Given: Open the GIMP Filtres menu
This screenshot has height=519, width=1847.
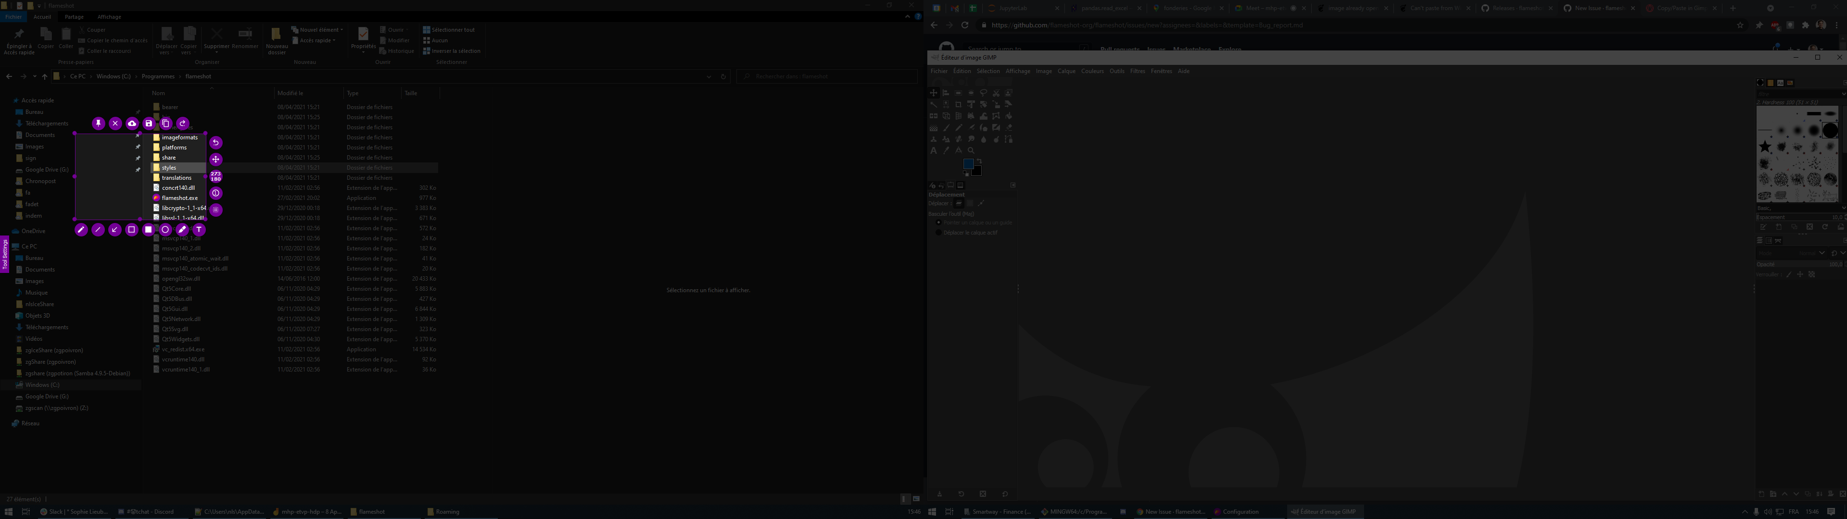Looking at the screenshot, I should coord(1138,71).
